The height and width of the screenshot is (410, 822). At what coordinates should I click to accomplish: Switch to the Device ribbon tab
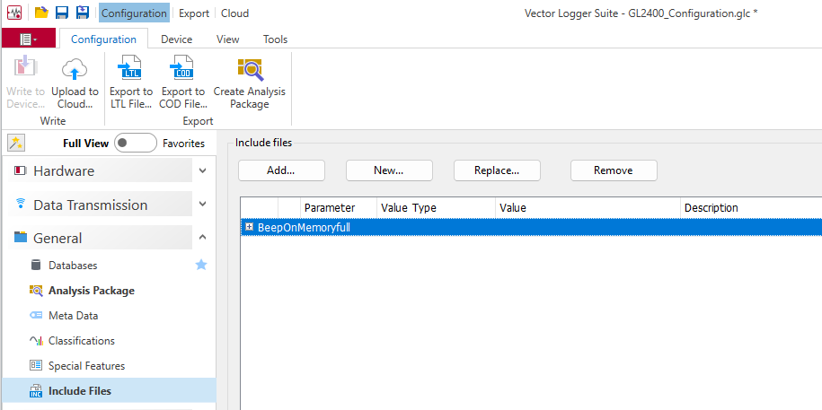[x=177, y=39]
